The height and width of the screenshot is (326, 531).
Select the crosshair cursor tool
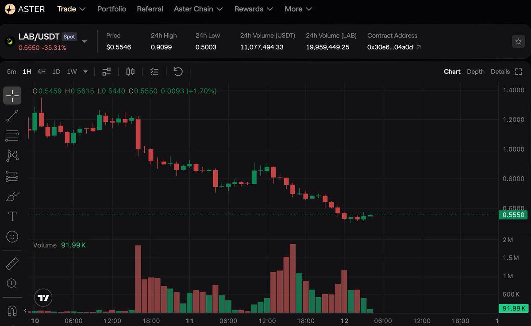click(12, 95)
